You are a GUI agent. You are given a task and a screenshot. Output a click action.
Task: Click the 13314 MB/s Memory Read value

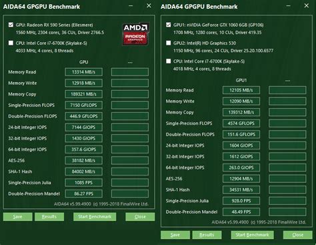pos(83,72)
